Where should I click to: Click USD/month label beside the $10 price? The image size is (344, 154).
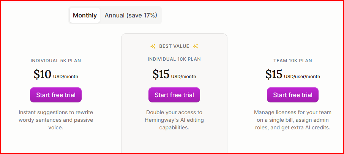click(66, 76)
